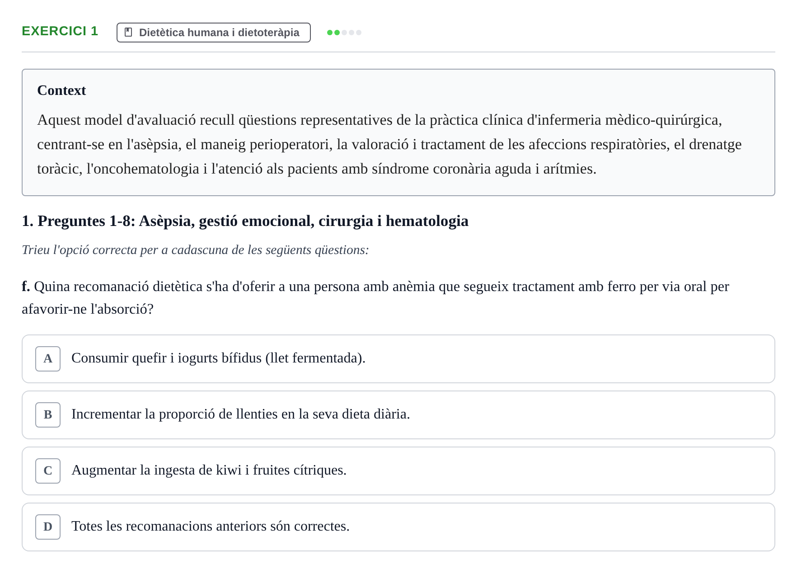The image size is (797, 574).
Task: Click the context paragraph starting 'Aquest model d'avaluació'
Action: point(389,144)
